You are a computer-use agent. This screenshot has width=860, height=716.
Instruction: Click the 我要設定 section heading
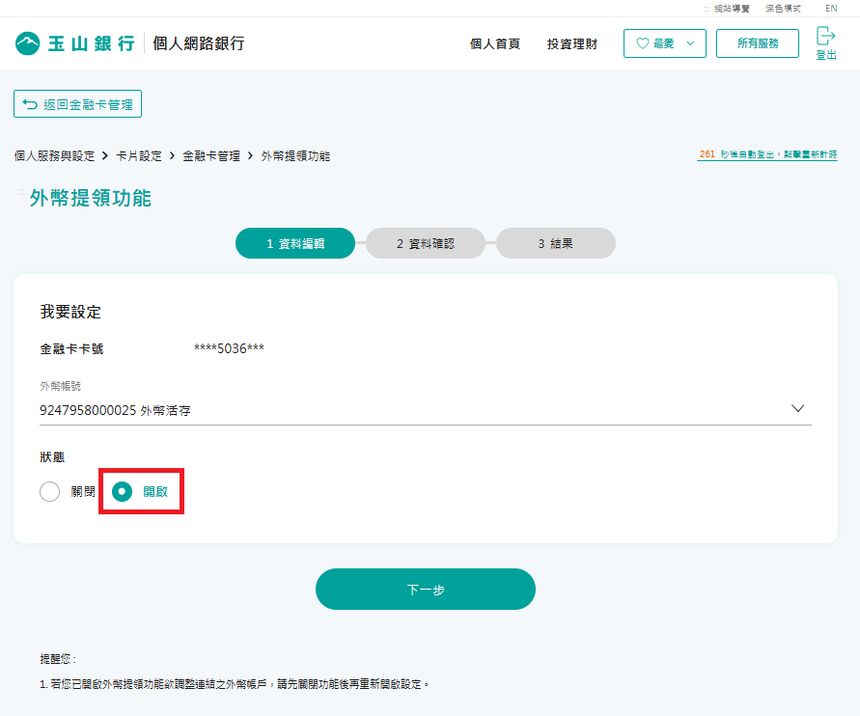[70, 312]
